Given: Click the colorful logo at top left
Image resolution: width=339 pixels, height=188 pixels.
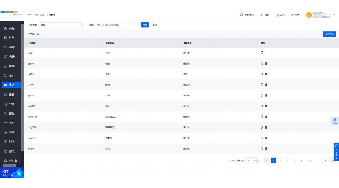Looking at the screenshot, I should click(x=11, y=14).
